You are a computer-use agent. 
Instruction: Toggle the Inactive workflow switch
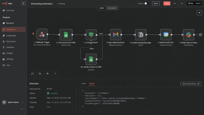tap(147, 3)
